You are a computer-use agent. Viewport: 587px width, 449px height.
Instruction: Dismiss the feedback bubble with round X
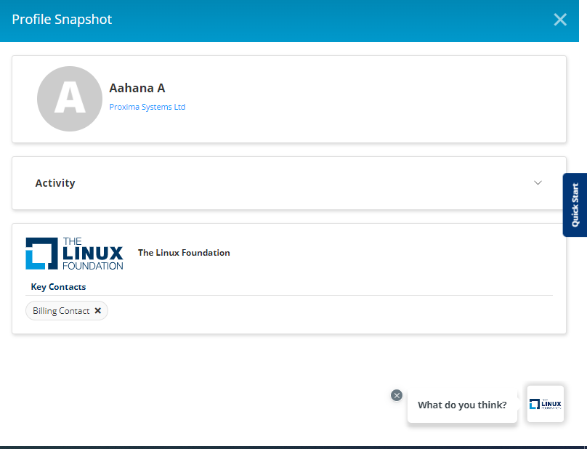coord(397,395)
